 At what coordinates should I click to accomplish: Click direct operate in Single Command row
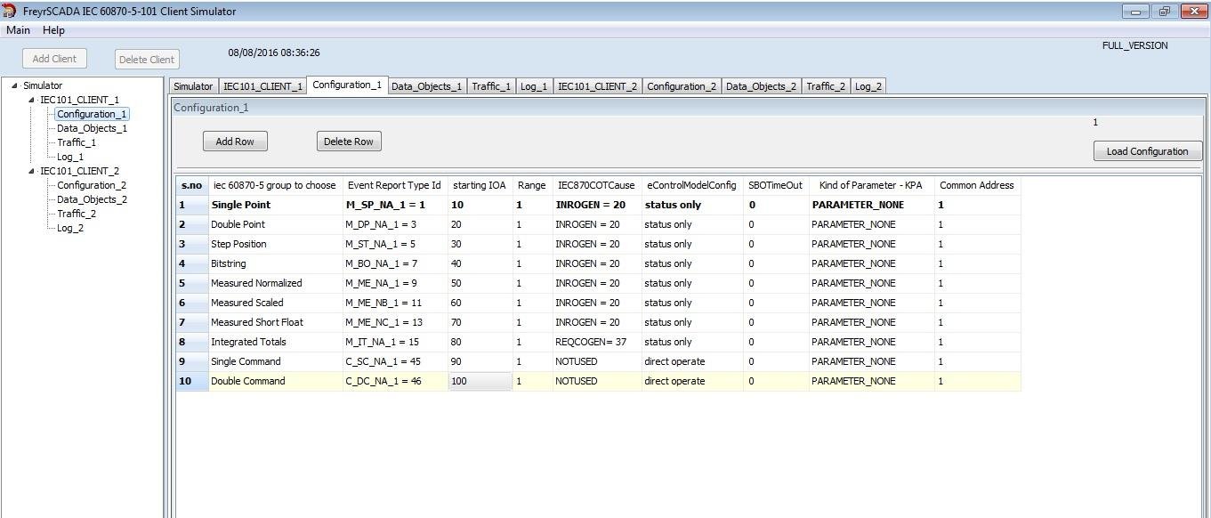tap(691, 361)
